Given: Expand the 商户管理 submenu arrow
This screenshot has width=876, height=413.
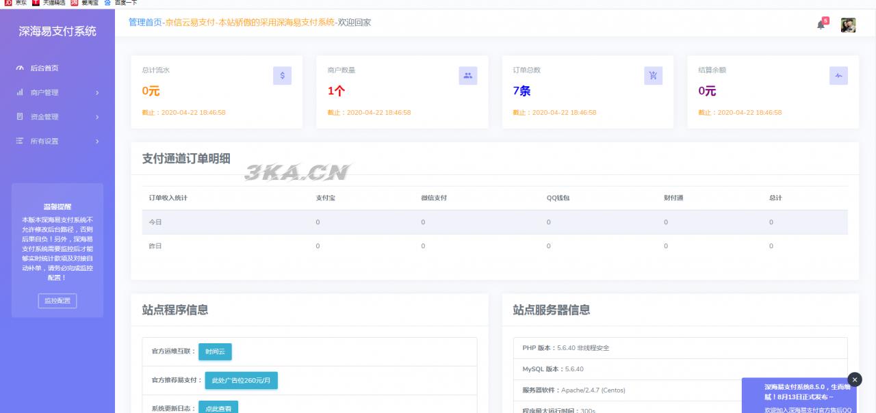Looking at the screenshot, I should click(97, 93).
